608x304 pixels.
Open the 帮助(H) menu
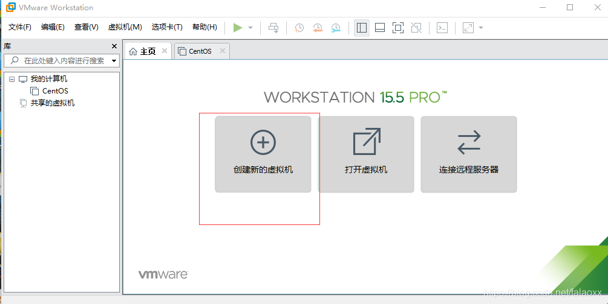[204, 27]
